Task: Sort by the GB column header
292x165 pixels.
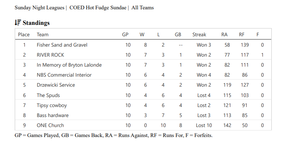Action: point(178,35)
